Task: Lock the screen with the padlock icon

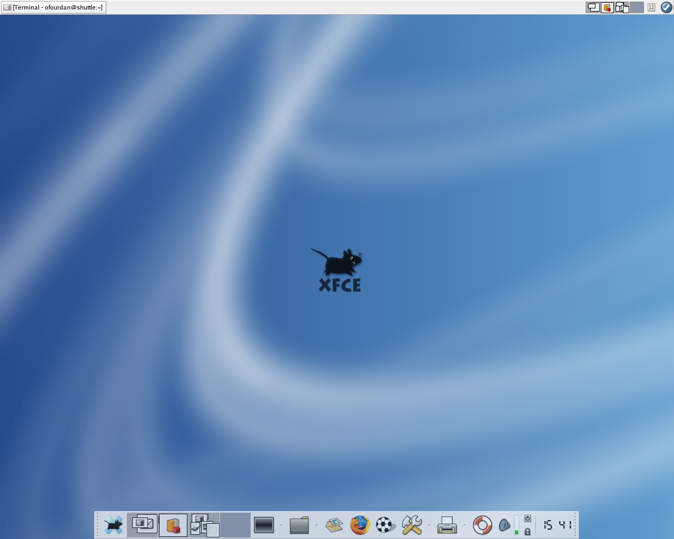Action: [x=528, y=532]
